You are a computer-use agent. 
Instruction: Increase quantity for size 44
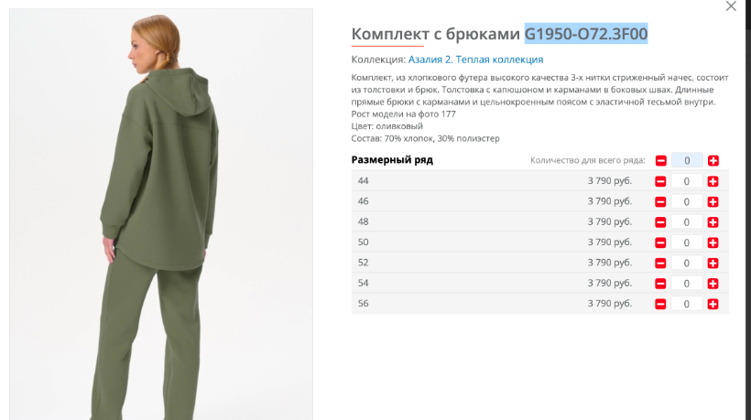[713, 181]
